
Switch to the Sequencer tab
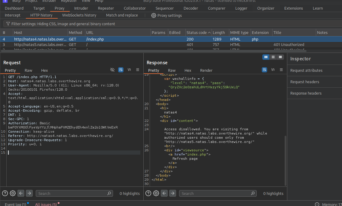click(164, 8)
